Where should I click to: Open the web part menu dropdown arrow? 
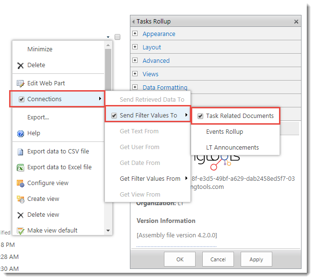(108, 37)
